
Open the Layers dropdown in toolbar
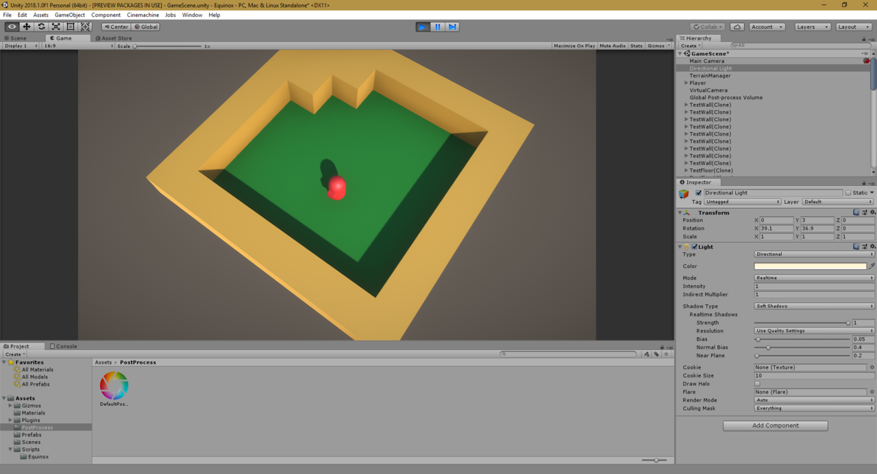coord(813,27)
